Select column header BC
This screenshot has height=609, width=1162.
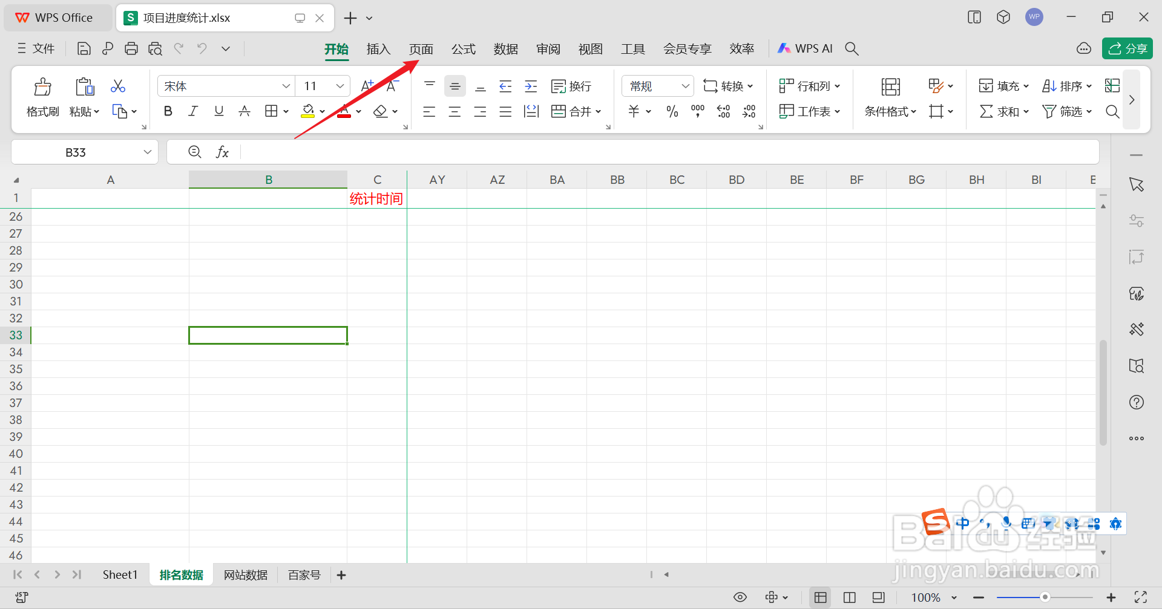(677, 180)
